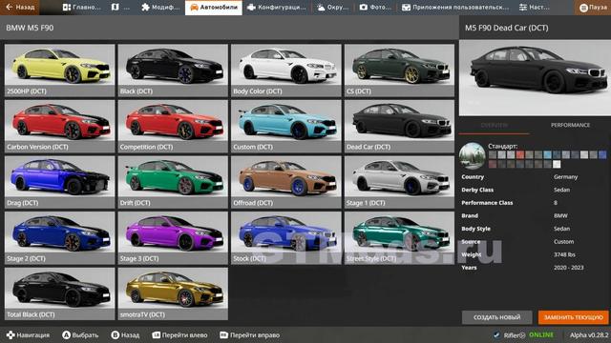Screen dimensions: 611x343
Task: Click the СОЗДАТЬ НОВЫЙ button
Action: click(496, 317)
